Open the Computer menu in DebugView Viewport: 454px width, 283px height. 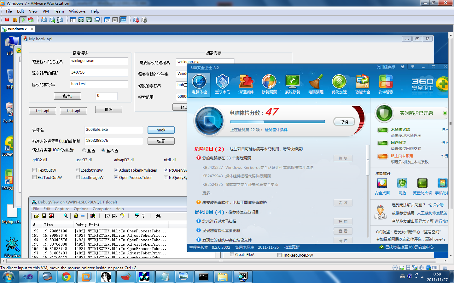[x=102, y=209]
